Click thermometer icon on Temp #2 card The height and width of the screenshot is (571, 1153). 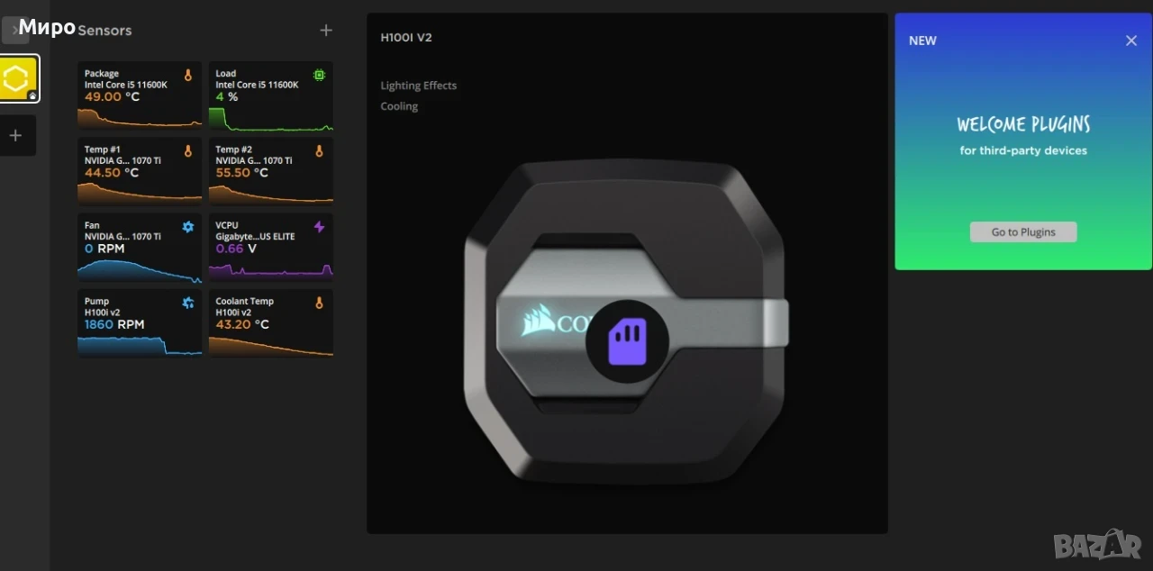319,151
